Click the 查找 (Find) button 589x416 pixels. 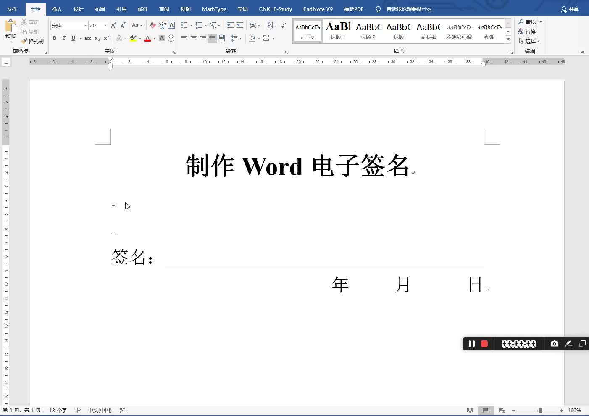pyautogui.click(x=527, y=22)
